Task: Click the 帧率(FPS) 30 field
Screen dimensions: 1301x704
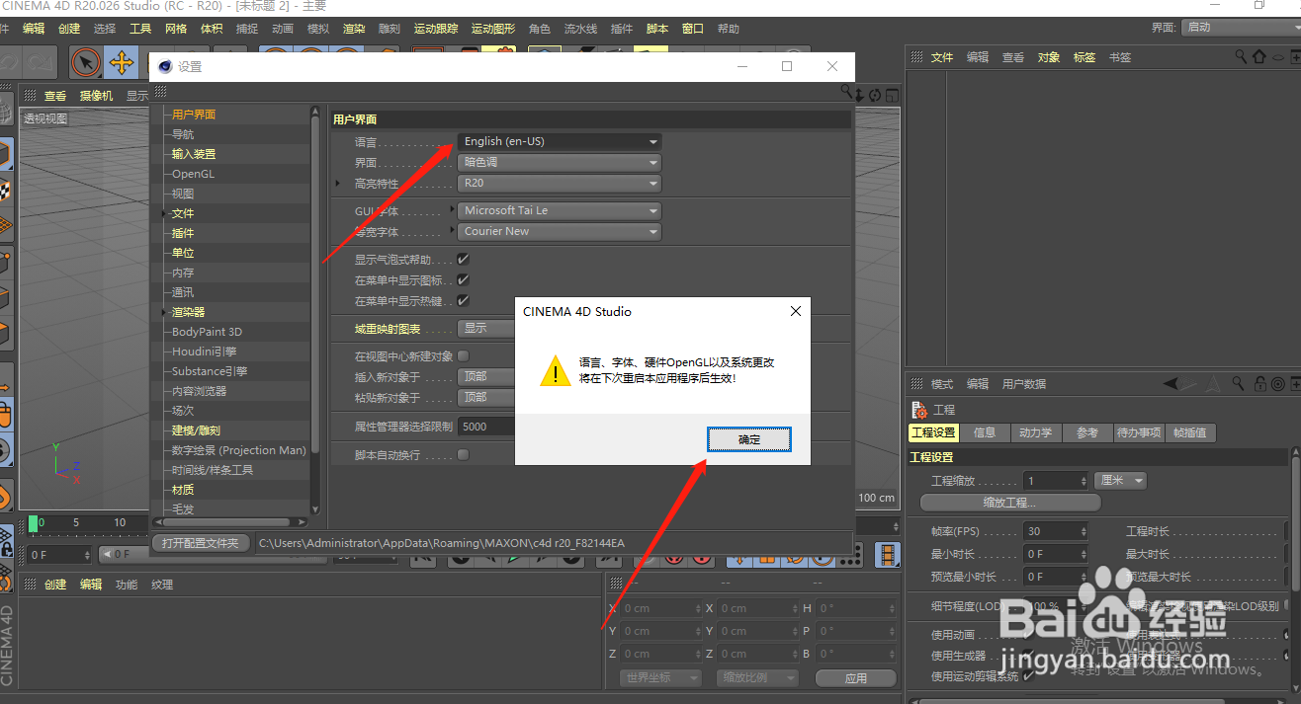Action: tap(1056, 530)
